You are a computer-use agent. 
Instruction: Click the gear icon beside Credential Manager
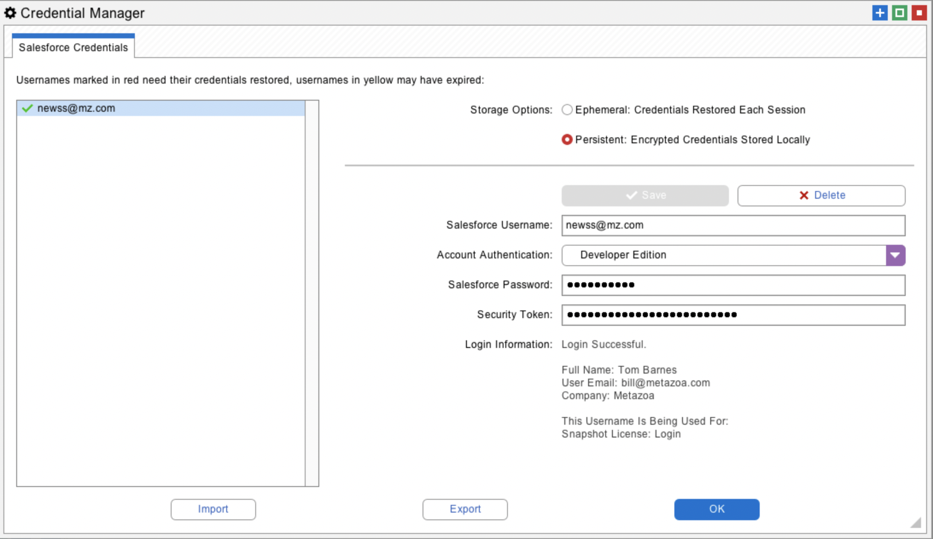[x=10, y=13]
